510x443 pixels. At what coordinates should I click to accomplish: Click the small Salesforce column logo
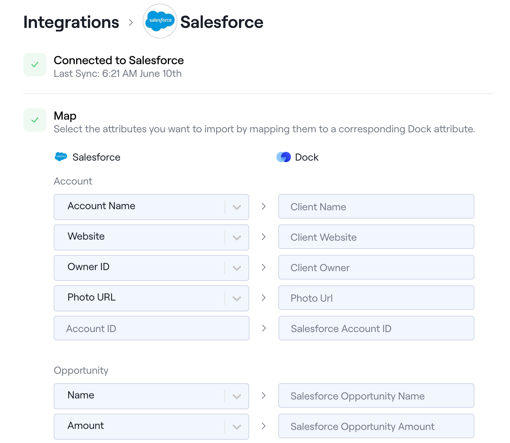pos(61,157)
